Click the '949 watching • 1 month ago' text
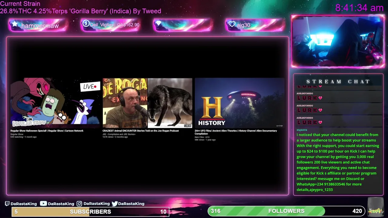The image size is (388, 218). click(23, 137)
